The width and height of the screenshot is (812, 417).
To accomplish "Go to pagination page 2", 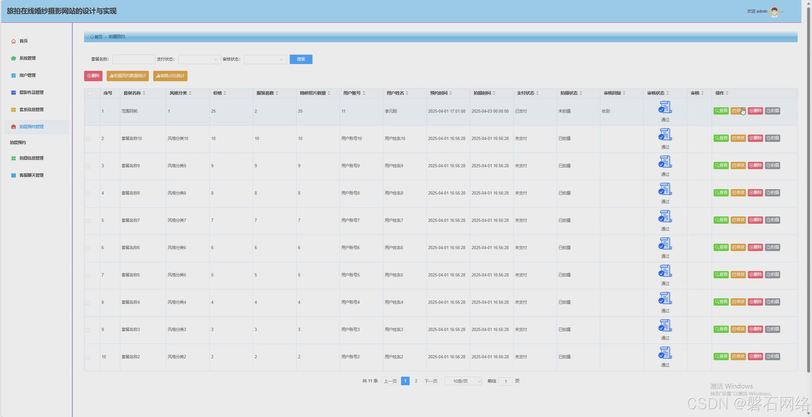I will (x=416, y=381).
